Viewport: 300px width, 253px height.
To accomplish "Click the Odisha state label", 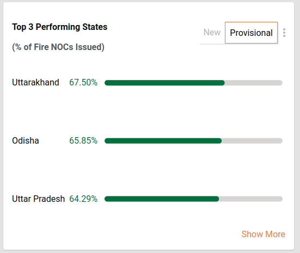I will click(x=26, y=140).
